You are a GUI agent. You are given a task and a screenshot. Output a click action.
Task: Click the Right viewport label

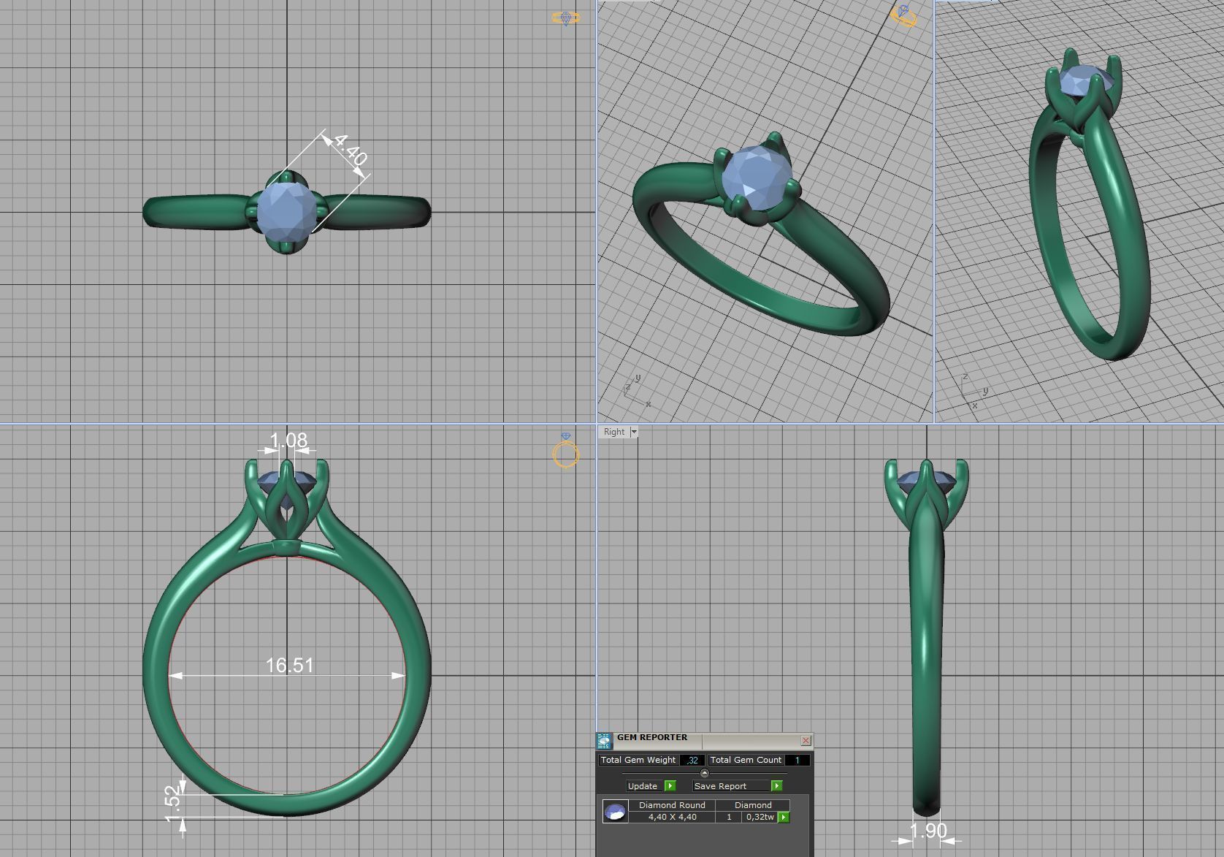coord(613,432)
